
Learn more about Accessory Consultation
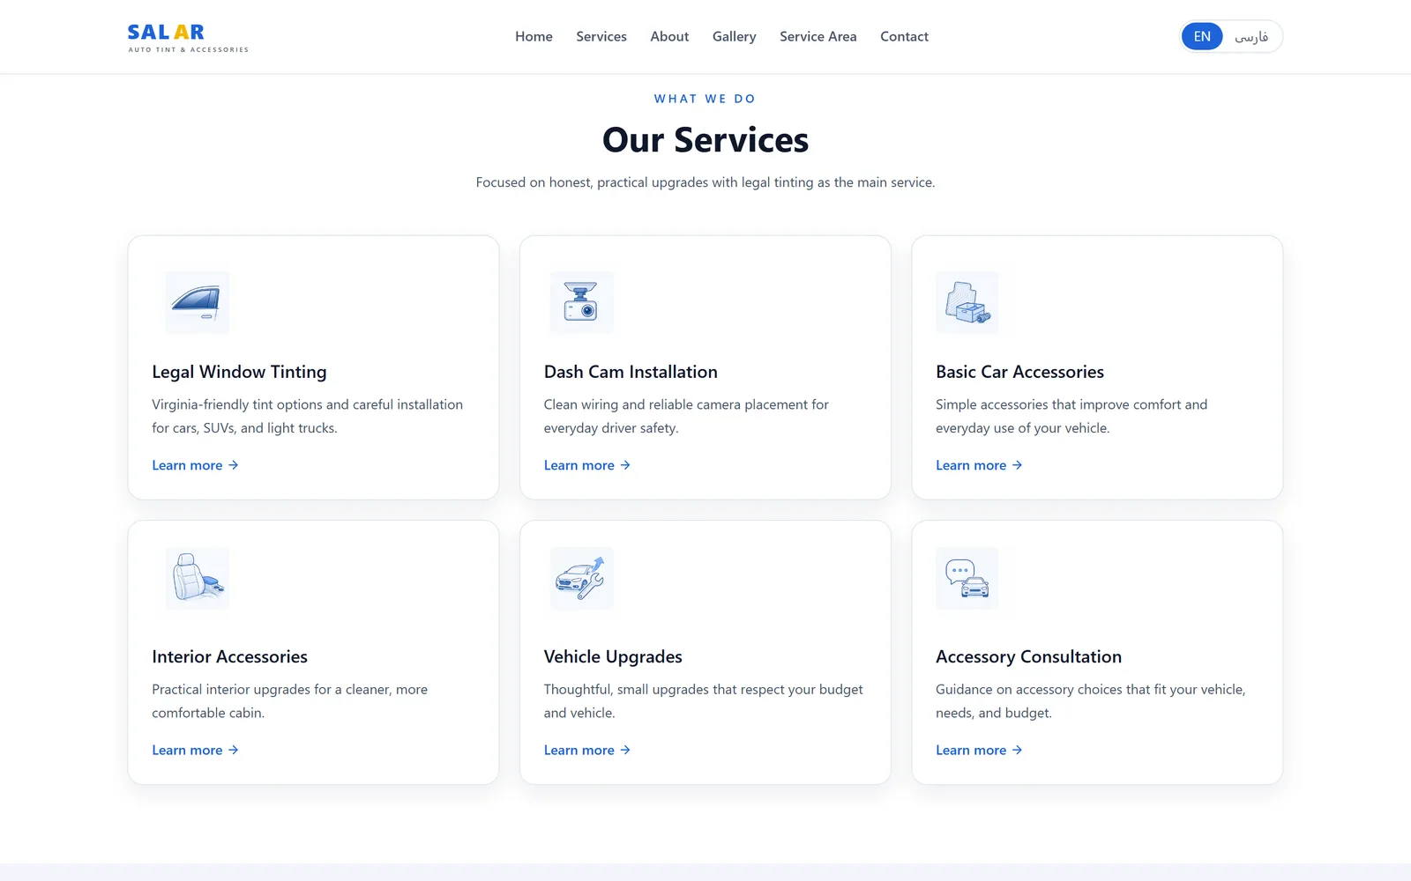[x=979, y=750]
